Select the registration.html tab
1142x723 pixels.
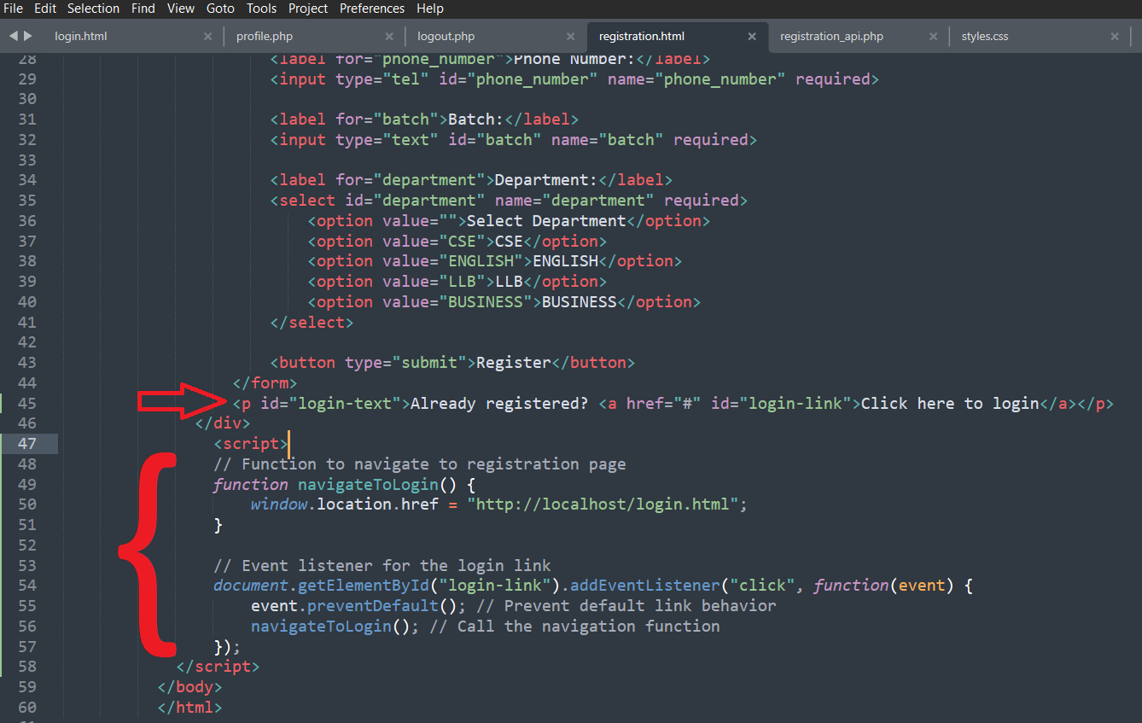[642, 37]
